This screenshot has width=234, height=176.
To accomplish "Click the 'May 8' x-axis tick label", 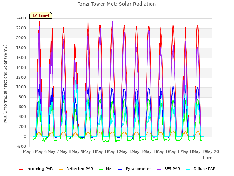I will 65,151.
